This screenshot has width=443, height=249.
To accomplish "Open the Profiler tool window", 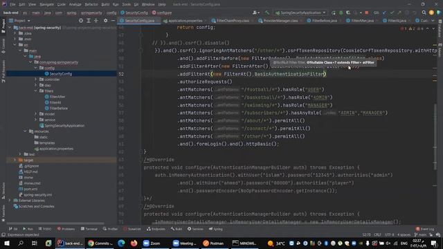I will point(110,229).
